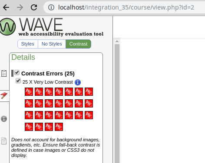Click the page vertical scrollbar thumb
This screenshot has width=205, height=163.
pos(117,104)
